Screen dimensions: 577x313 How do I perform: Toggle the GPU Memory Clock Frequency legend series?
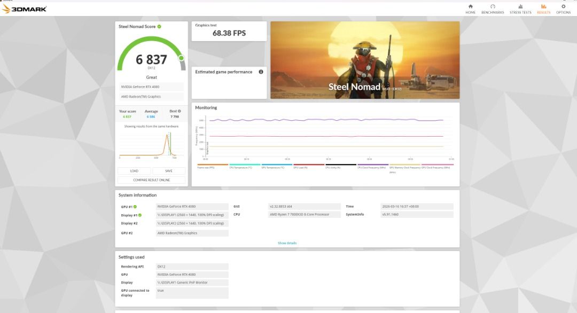[405, 168]
